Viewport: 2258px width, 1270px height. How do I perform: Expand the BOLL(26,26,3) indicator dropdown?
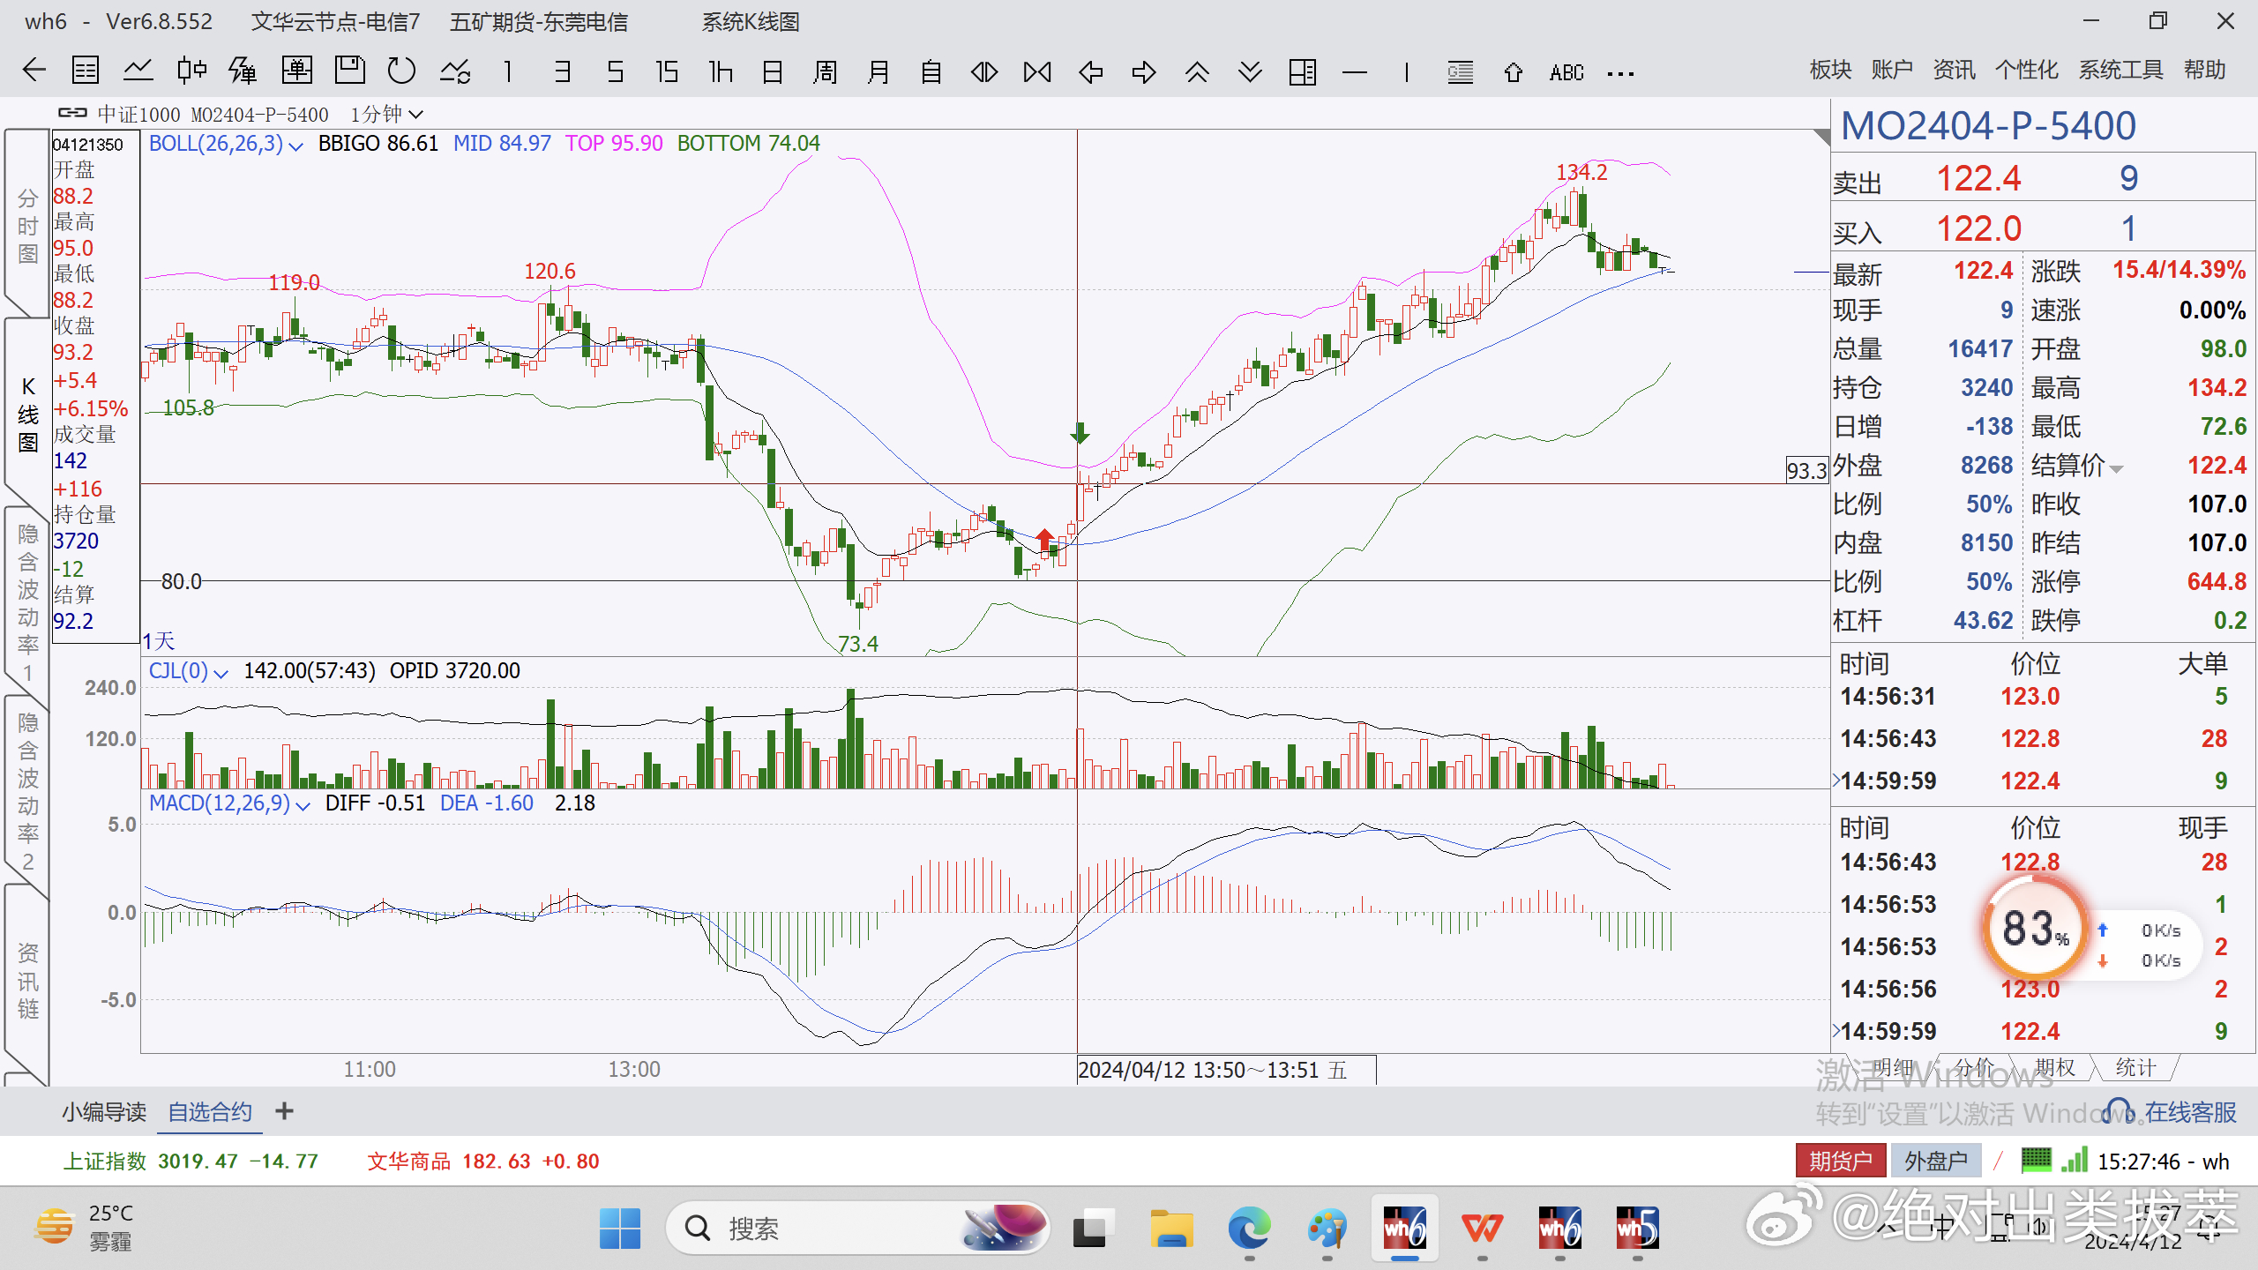[x=296, y=146]
